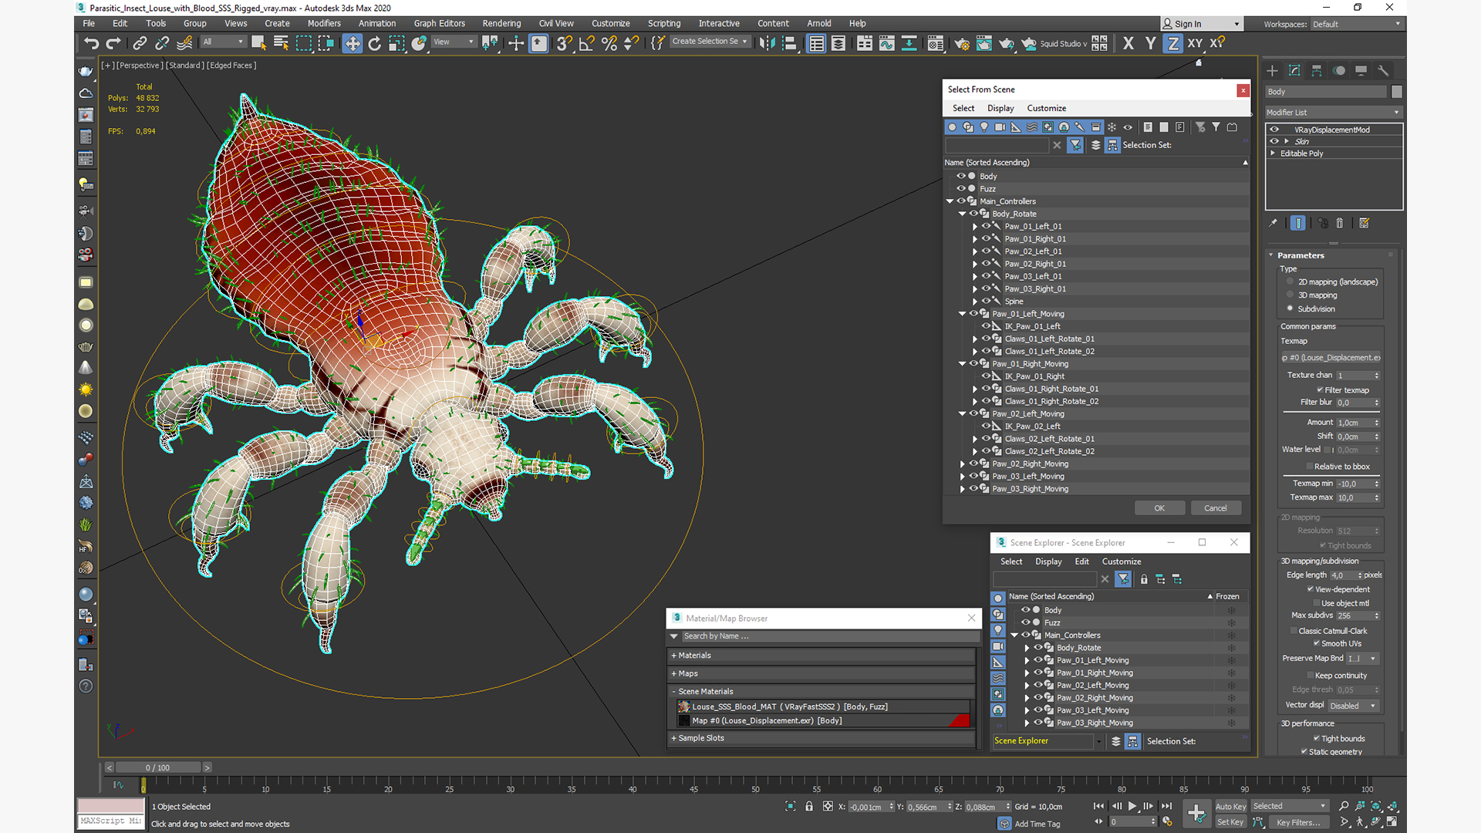Collapse Body_Rotate tree node
This screenshot has width=1481, height=833.
point(963,214)
